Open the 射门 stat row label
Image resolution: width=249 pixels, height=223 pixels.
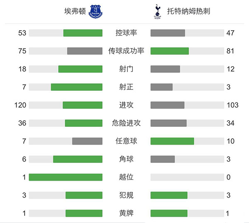click(126, 69)
